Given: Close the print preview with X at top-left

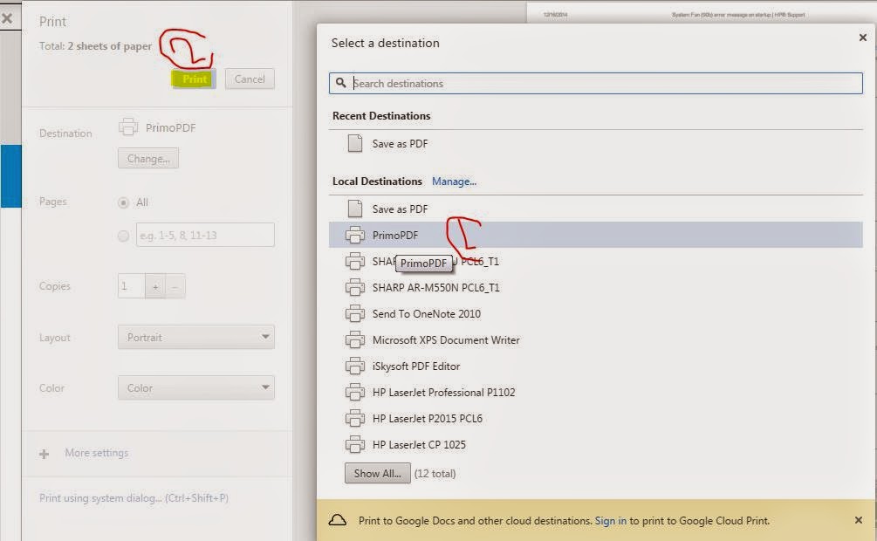Looking at the screenshot, I should tap(7, 18).
